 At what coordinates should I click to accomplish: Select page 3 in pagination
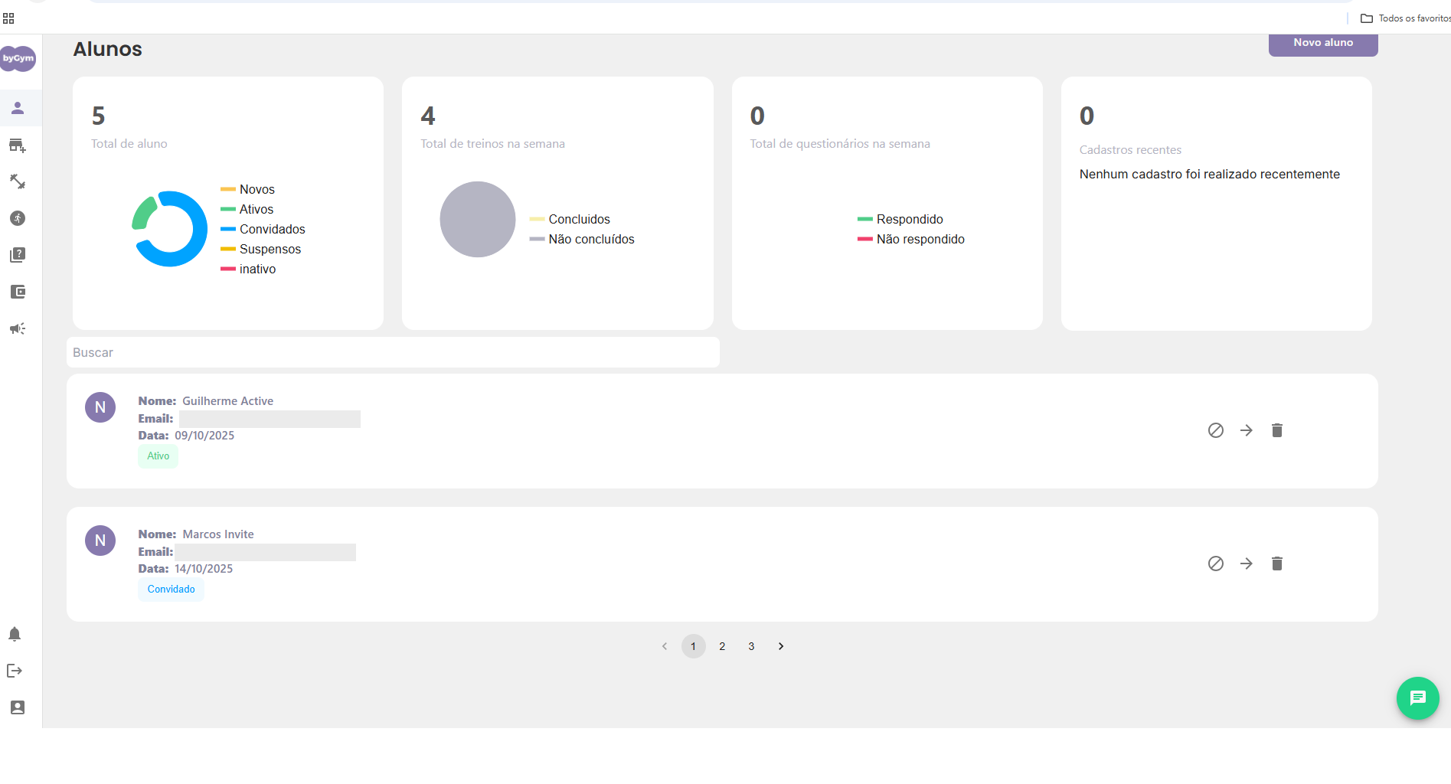point(751,646)
